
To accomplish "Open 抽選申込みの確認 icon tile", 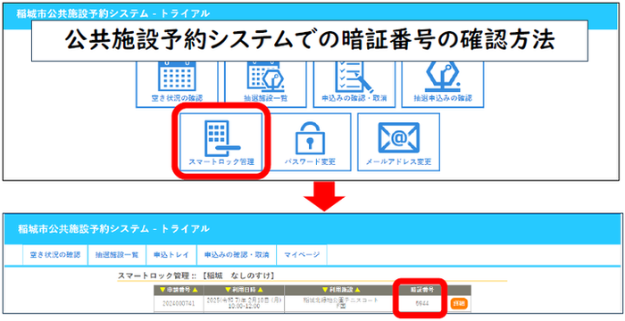I will pos(443,85).
